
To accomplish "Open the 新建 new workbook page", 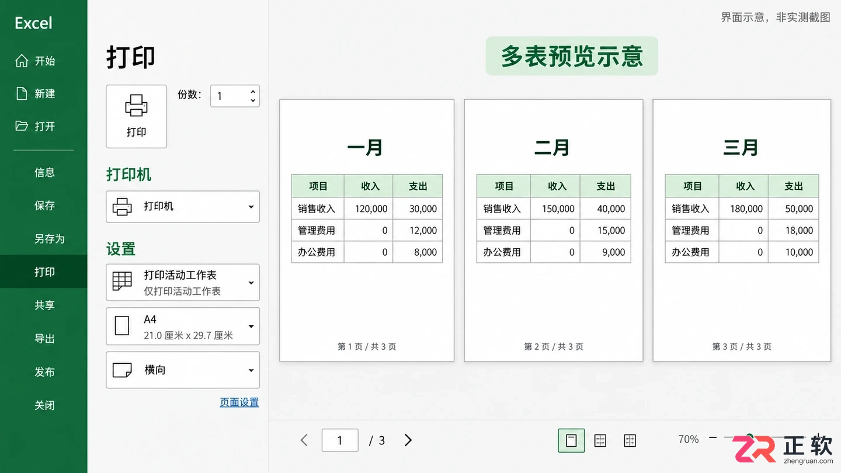I will (36, 93).
